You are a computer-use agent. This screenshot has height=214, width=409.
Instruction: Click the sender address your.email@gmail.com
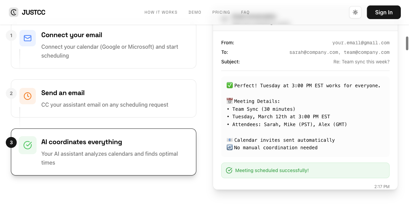pyautogui.click(x=361, y=43)
